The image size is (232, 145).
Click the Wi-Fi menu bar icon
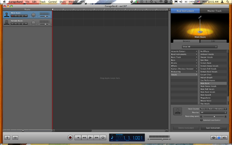(x=161, y=2)
